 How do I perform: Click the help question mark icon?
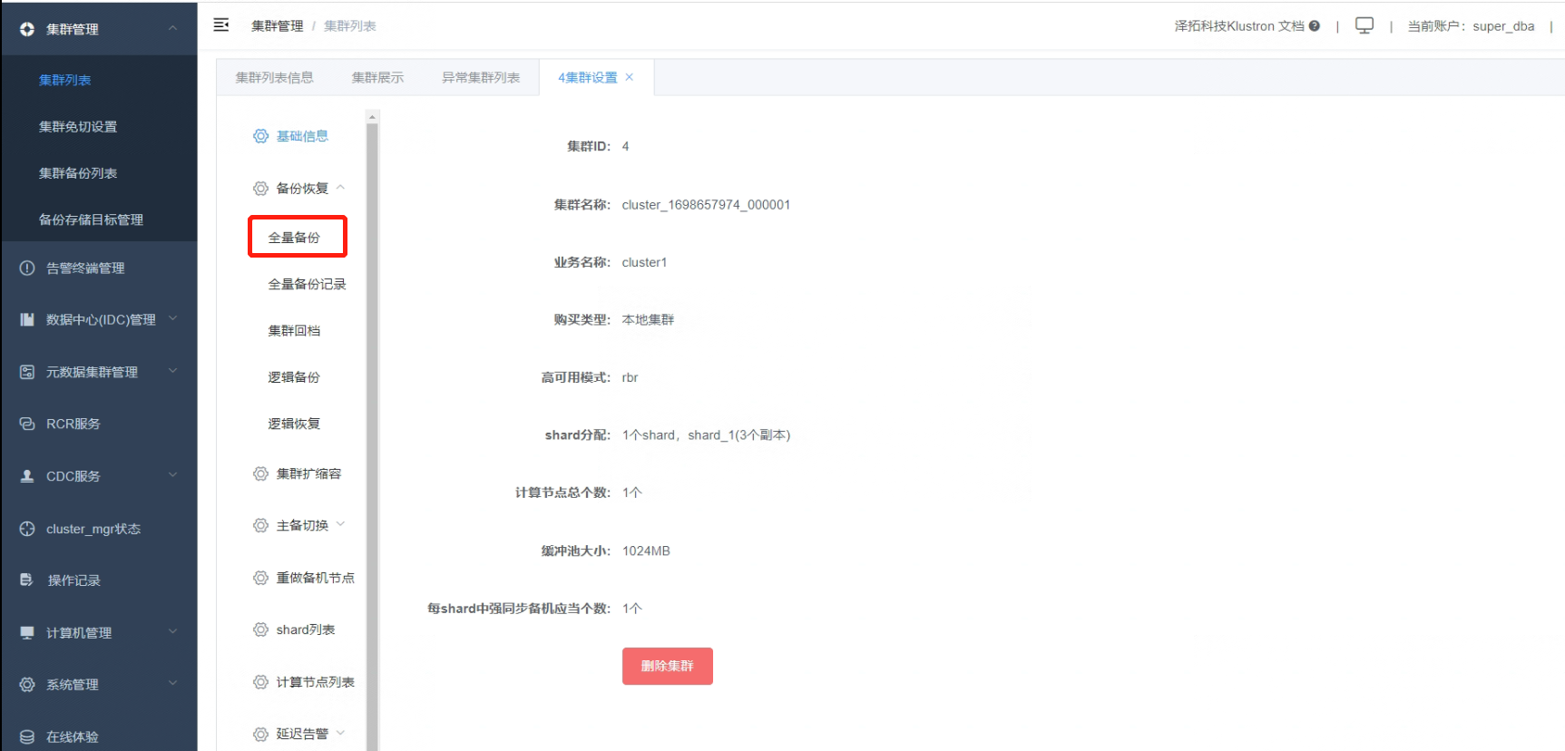[x=1315, y=26]
